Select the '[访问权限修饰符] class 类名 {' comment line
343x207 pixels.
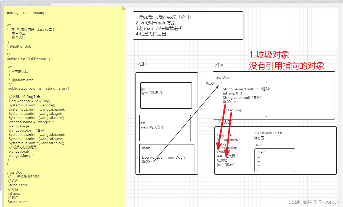click(30, 29)
